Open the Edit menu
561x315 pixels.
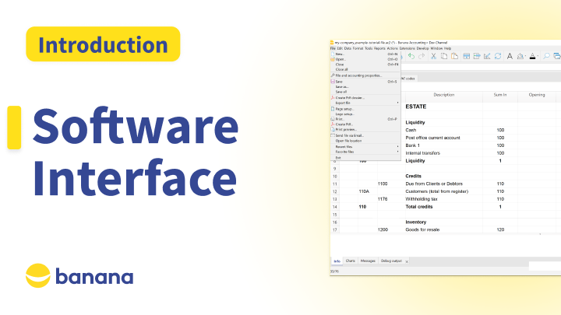click(340, 48)
